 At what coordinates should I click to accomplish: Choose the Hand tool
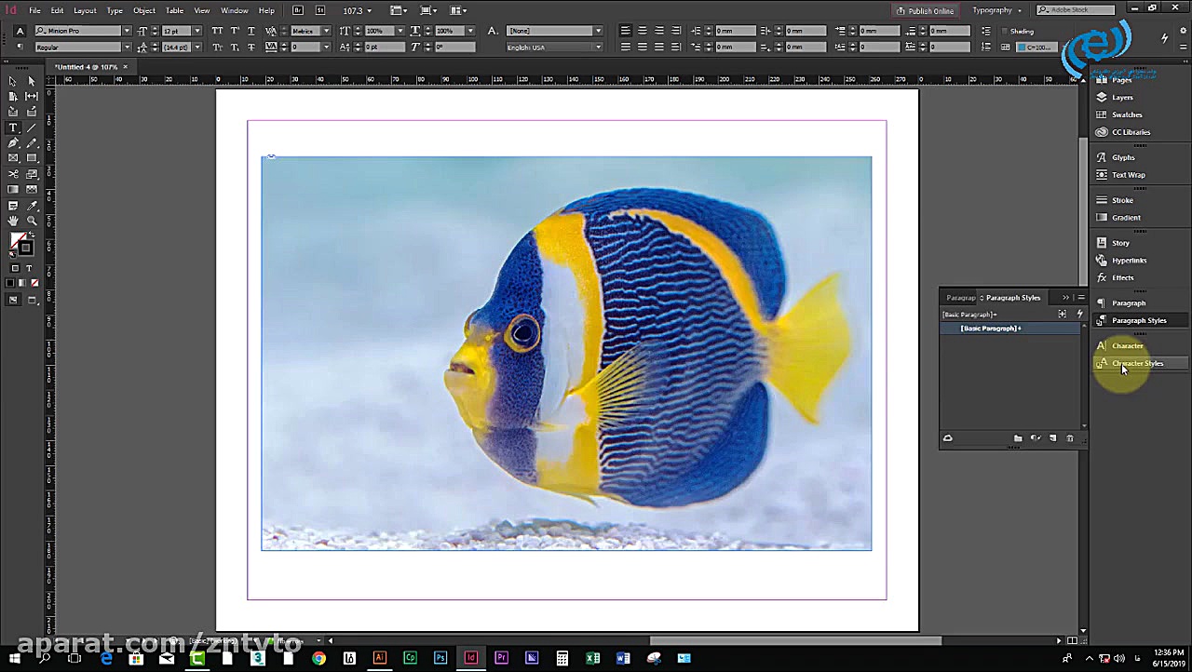(x=13, y=221)
